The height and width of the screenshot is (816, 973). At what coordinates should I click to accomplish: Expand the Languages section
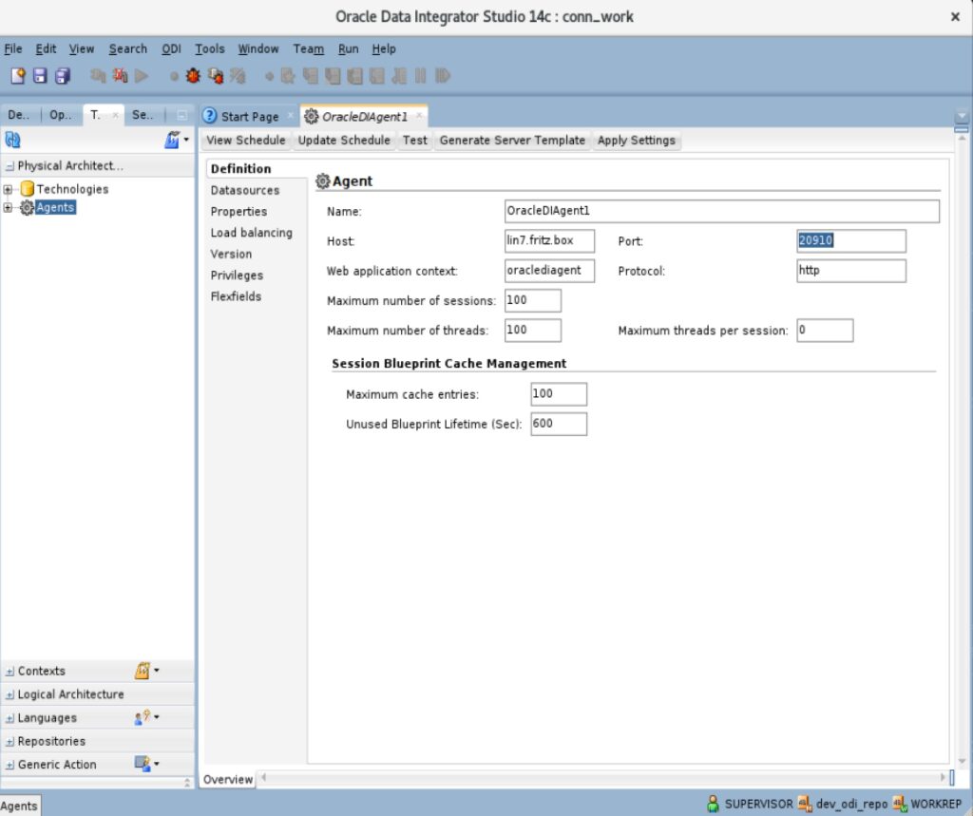coord(10,718)
